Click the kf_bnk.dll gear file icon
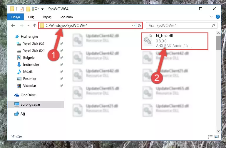 [148, 40]
